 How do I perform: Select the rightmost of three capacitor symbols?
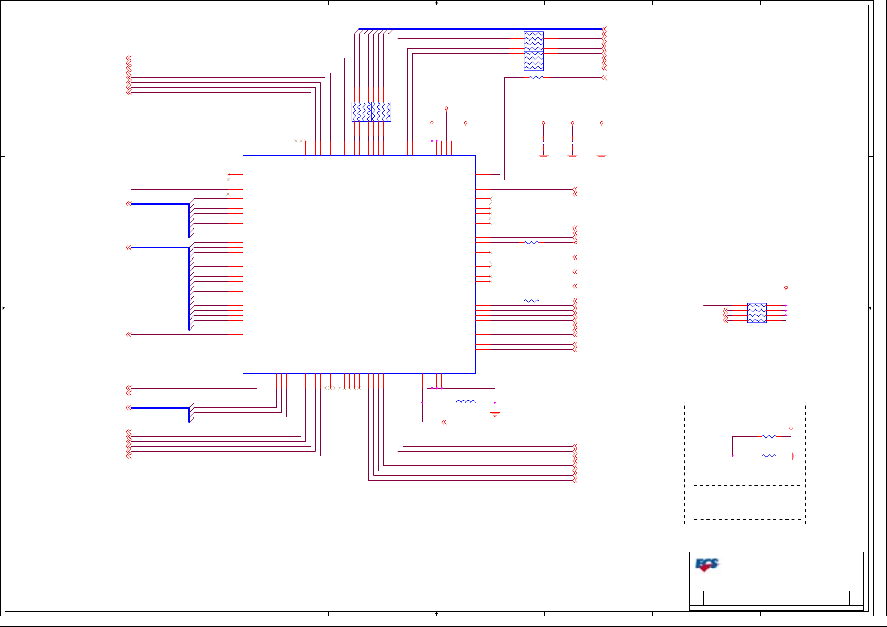click(602, 143)
